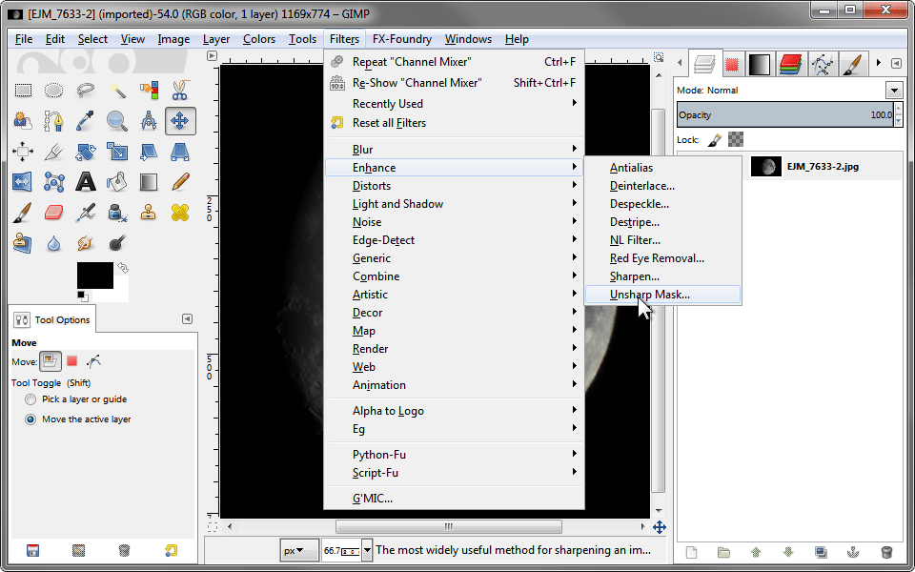Open the 66.7 zoom level dropdown
The height and width of the screenshot is (572, 915).
coord(365,550)
